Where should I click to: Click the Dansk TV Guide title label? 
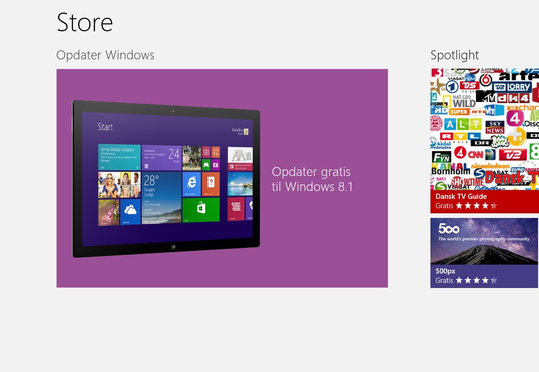[x=461, y=197]
